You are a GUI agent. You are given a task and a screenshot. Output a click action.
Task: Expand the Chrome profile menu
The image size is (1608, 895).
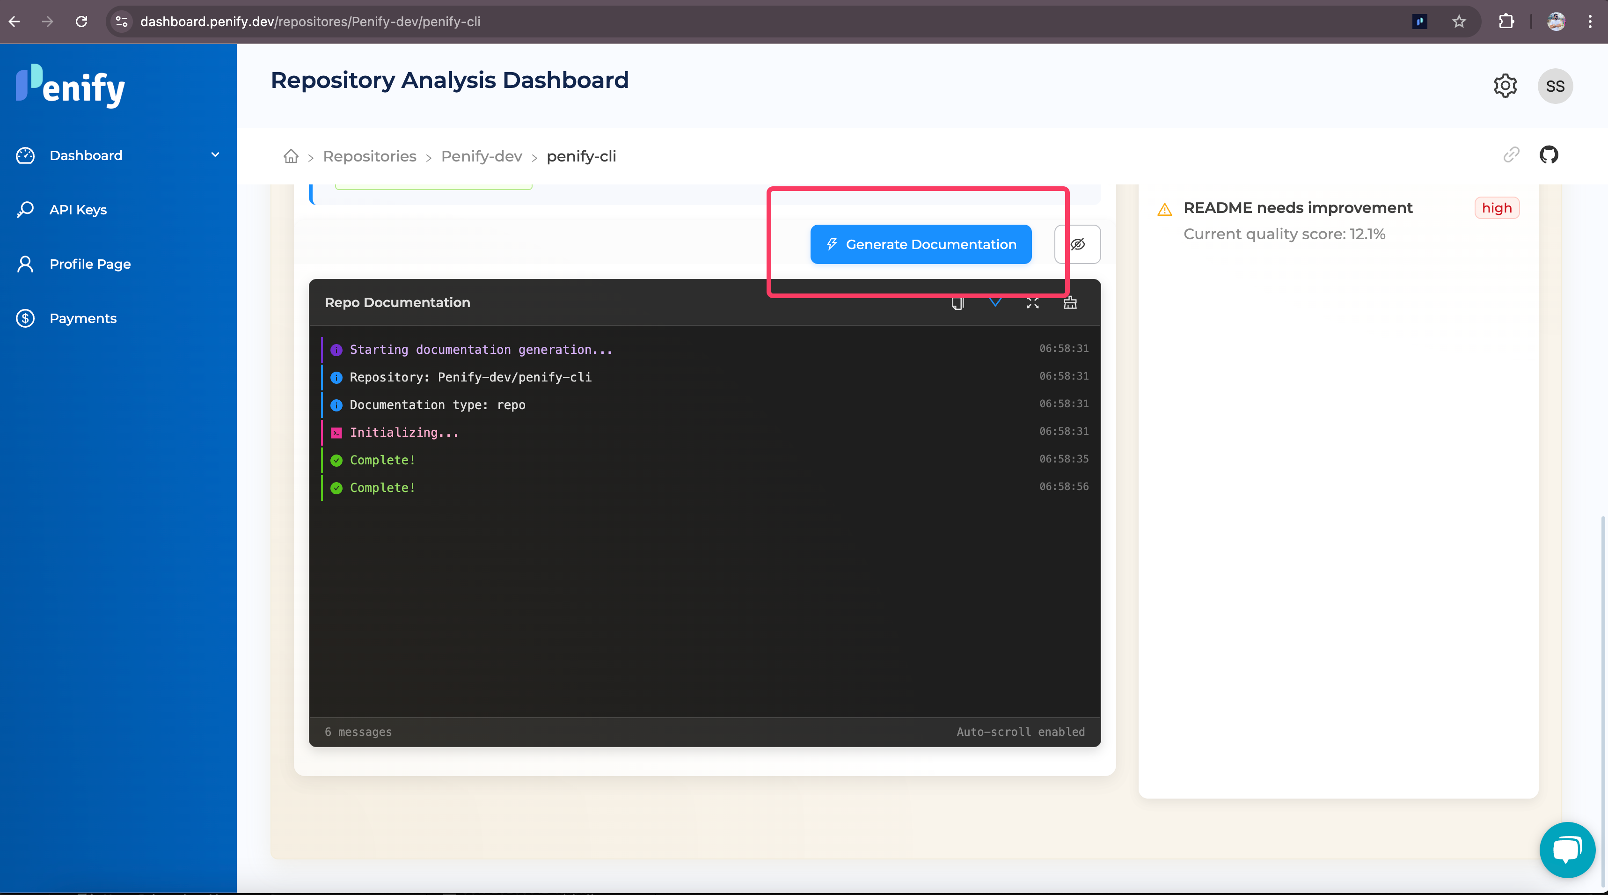coord(1556,21)
